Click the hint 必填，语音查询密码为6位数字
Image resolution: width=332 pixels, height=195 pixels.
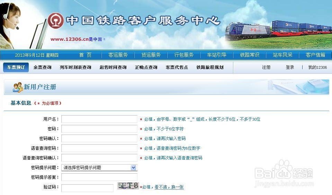172,148
